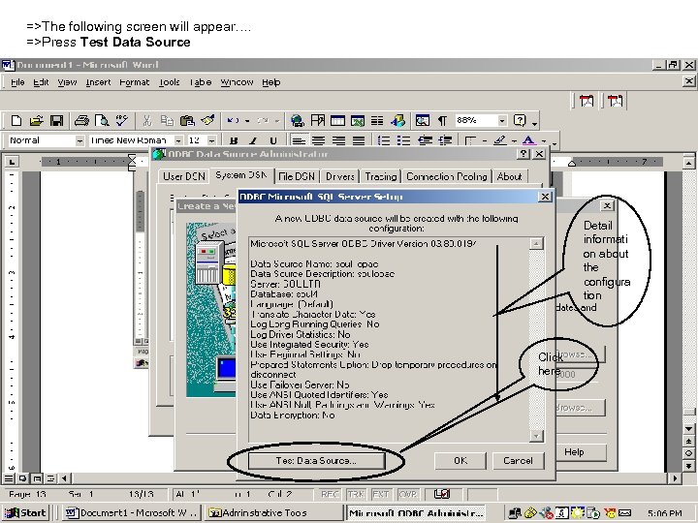The width and height of the screenshot is (698, 523).
Task: Select Justify alignment button
Action: [x=359, y=141]
